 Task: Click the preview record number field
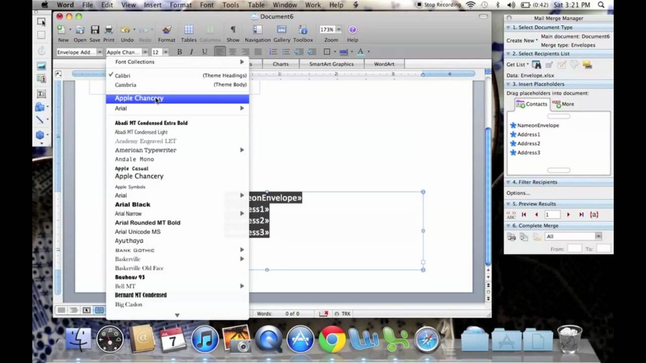pyautogui.click(x=552, y=215)
